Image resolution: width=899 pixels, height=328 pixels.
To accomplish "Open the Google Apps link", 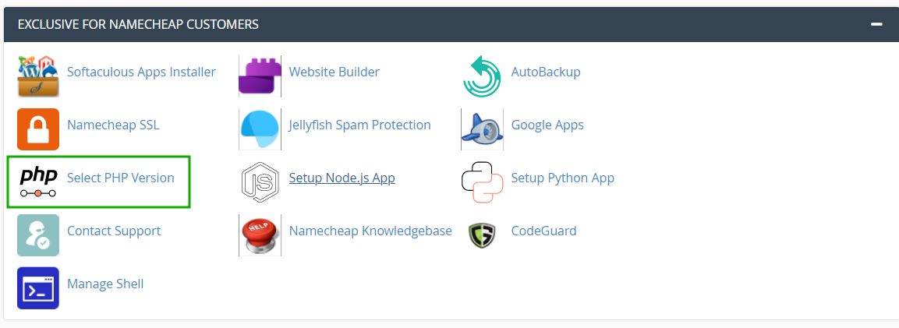I will 547,125.
